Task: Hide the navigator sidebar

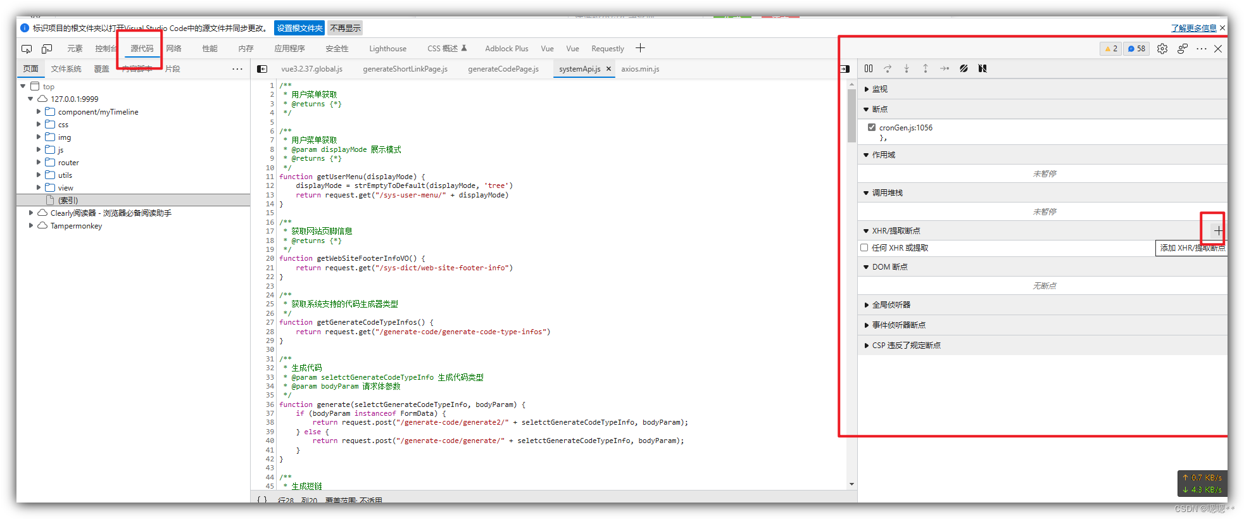Action: pyautogui.click(x=262, y=69)
